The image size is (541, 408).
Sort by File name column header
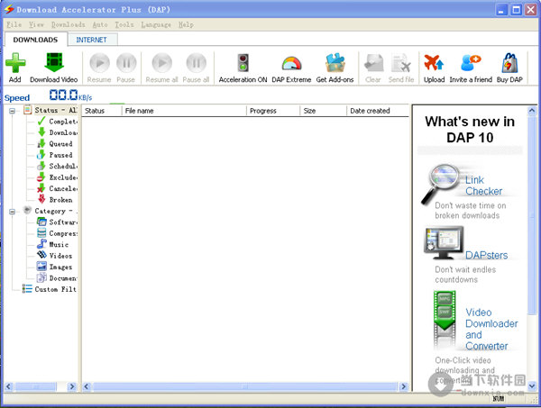(184, 111)
